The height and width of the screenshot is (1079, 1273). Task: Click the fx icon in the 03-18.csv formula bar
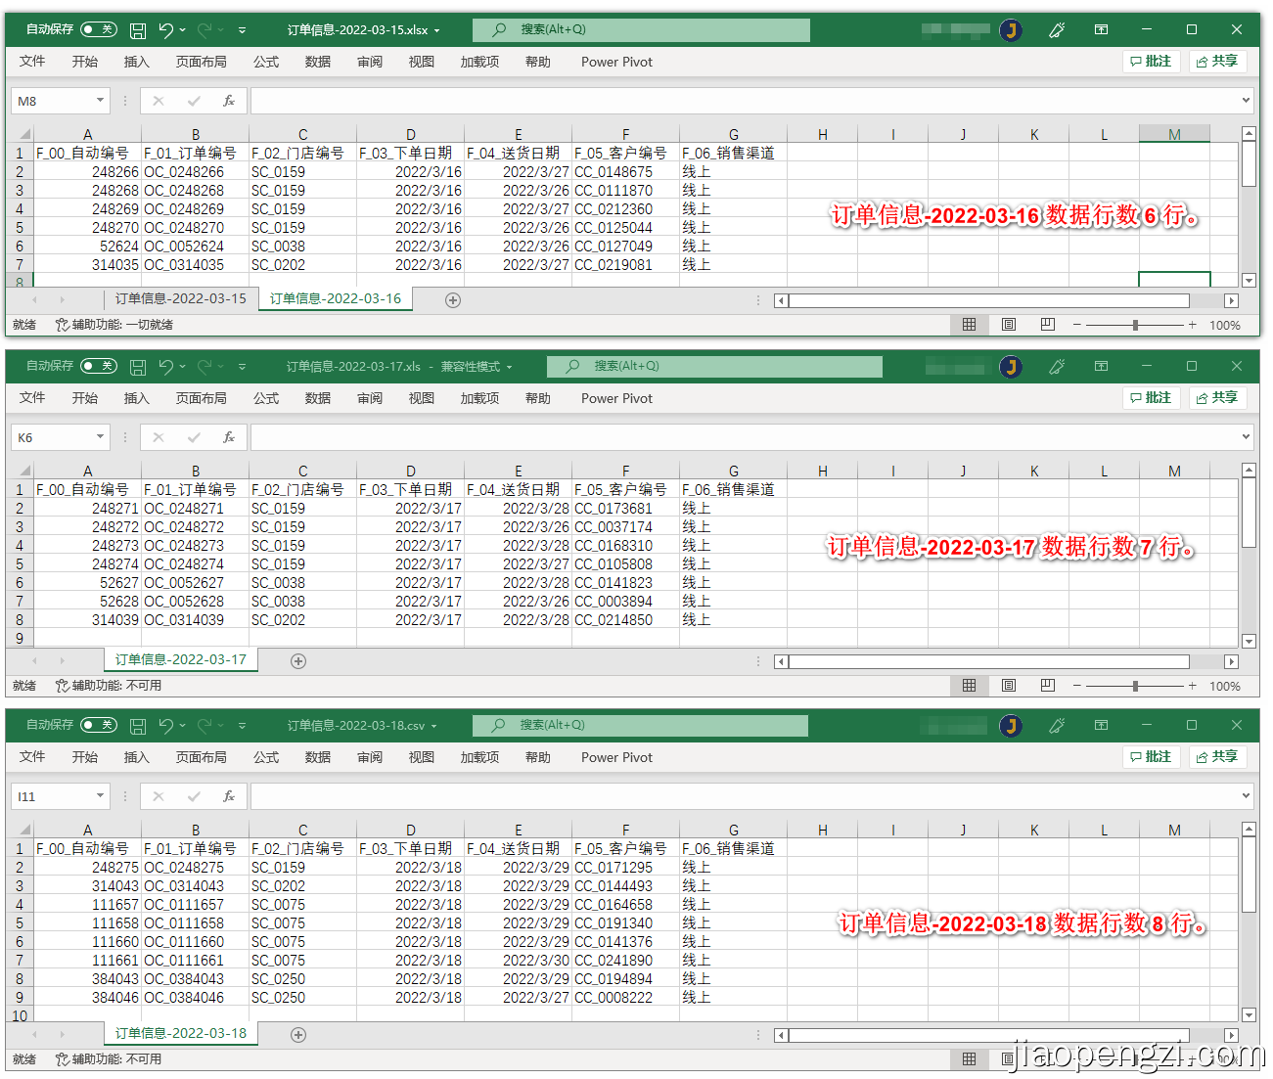point(228,796)
